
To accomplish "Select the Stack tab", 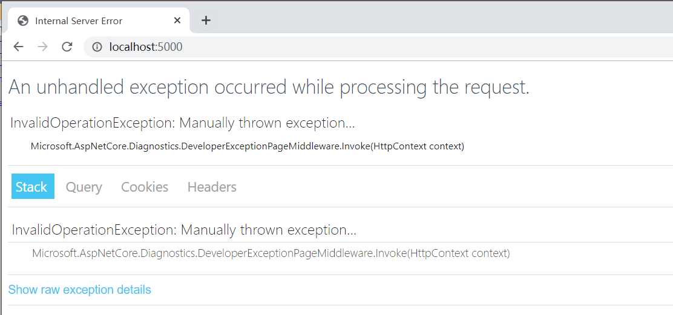I will click(33, 187).
